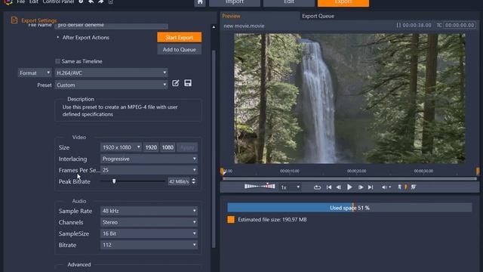483x272 pixels.
Task: Click the Start Export button
Action: [x=180, y=37]
